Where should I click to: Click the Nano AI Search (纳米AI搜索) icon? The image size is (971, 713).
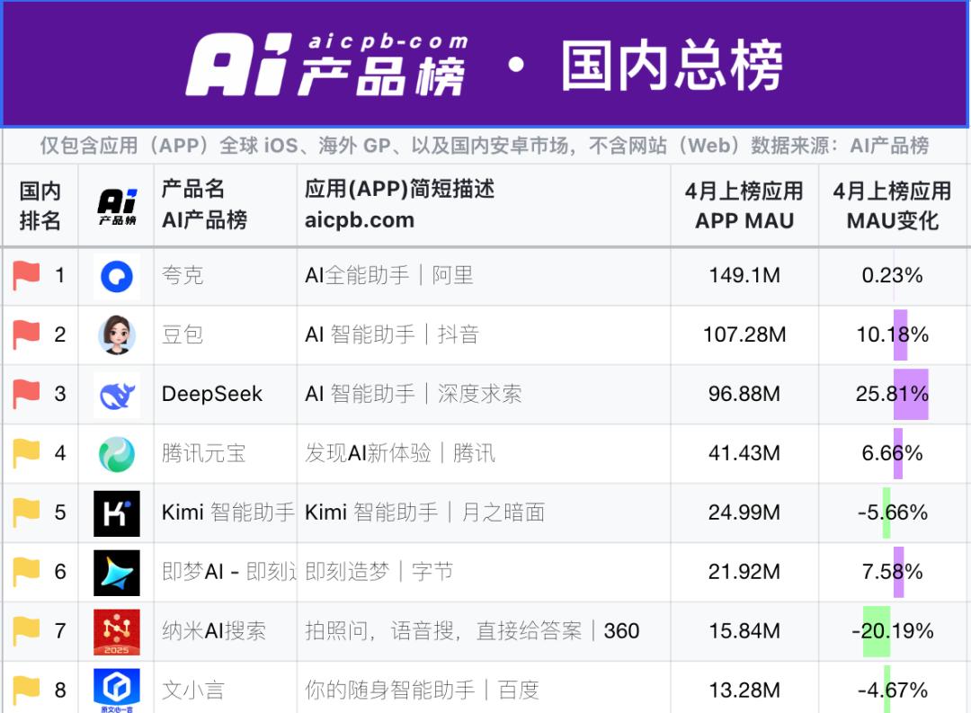[x=117, y=632]
